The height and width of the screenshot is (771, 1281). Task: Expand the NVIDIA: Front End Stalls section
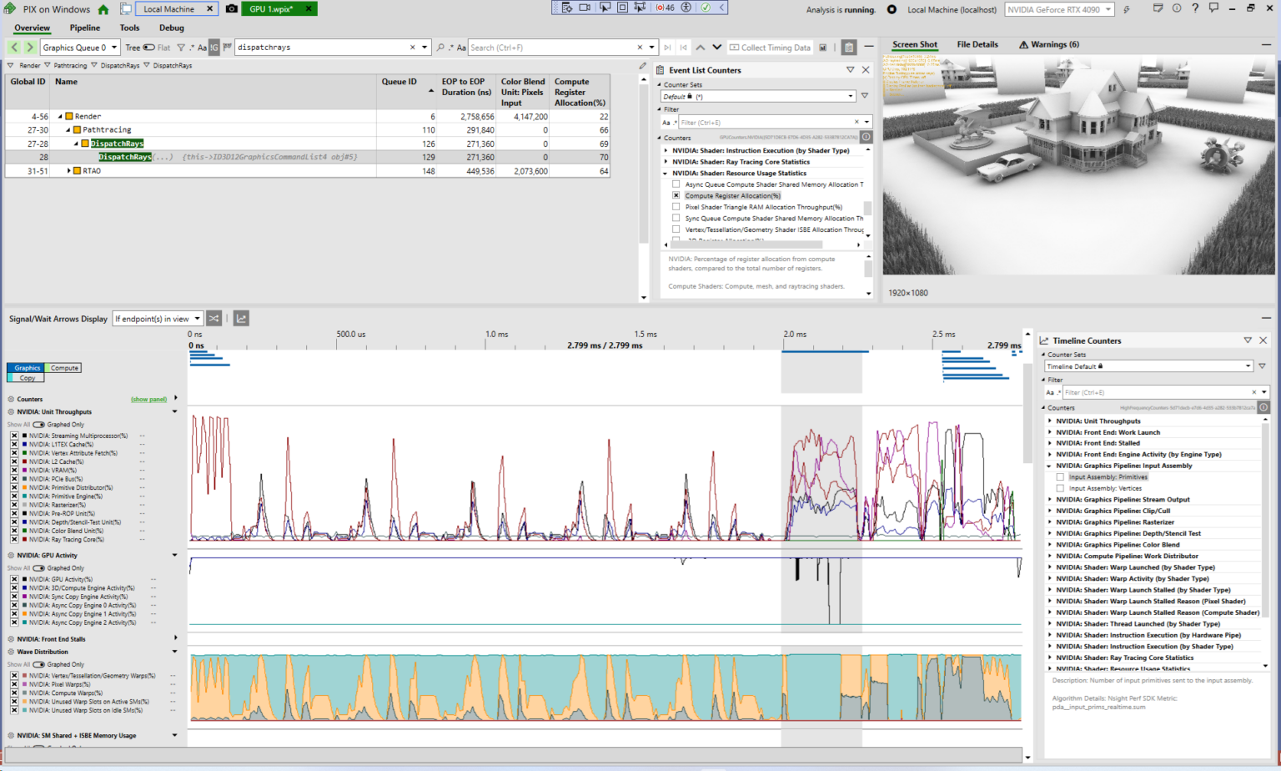pyautogui.click(x=175, y=638)
